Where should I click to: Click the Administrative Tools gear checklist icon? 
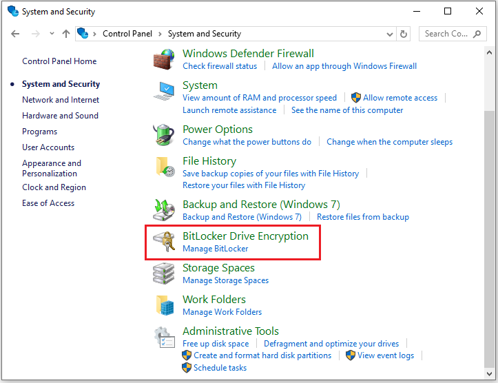164,338
